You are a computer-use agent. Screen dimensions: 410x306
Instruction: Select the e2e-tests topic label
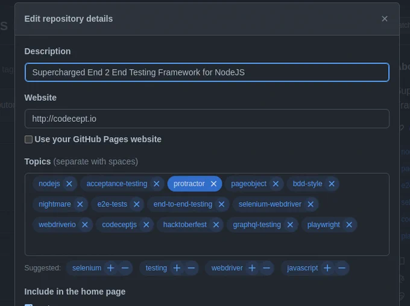click(x=112, y=204)
